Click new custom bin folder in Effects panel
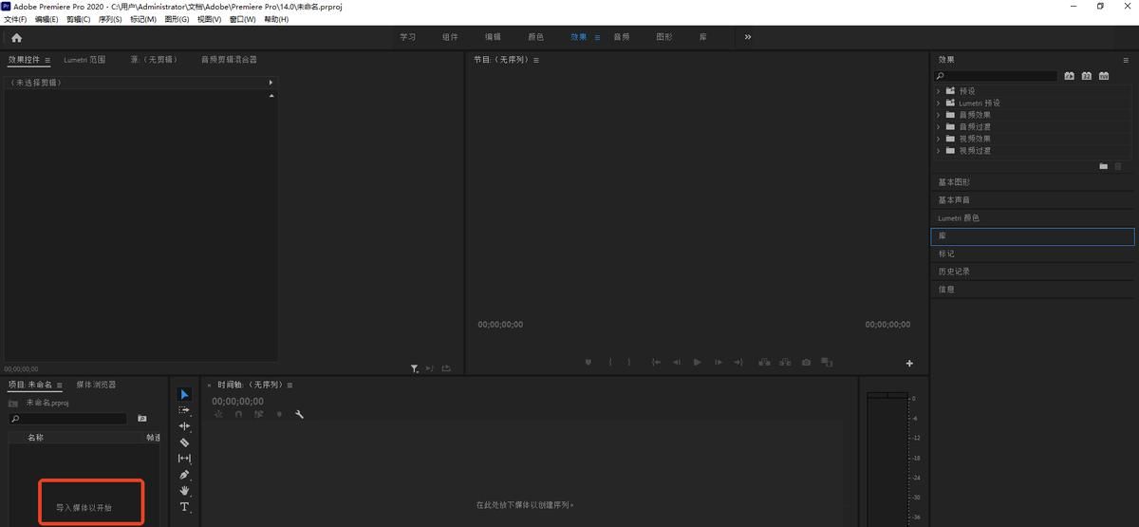This screenshot has height=527, width=1139. (x=1104, y=165)
